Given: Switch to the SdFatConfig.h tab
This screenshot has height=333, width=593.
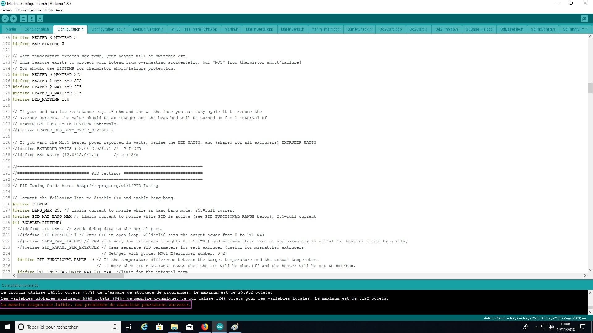Looking at the screenshot, I should [543, 29].
